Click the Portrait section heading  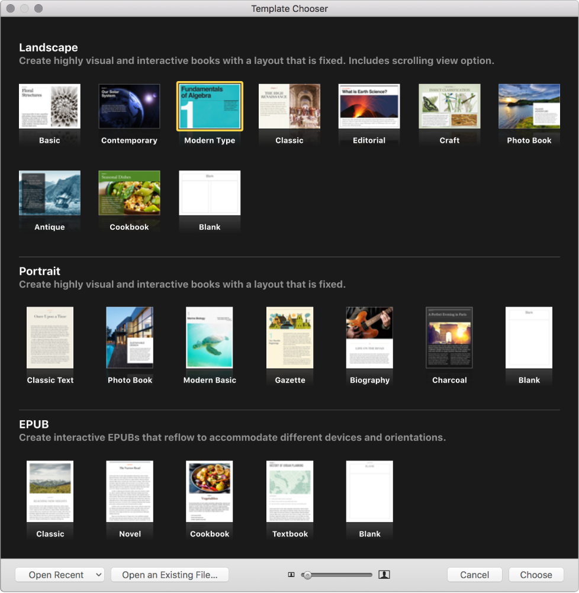(40, 271)
